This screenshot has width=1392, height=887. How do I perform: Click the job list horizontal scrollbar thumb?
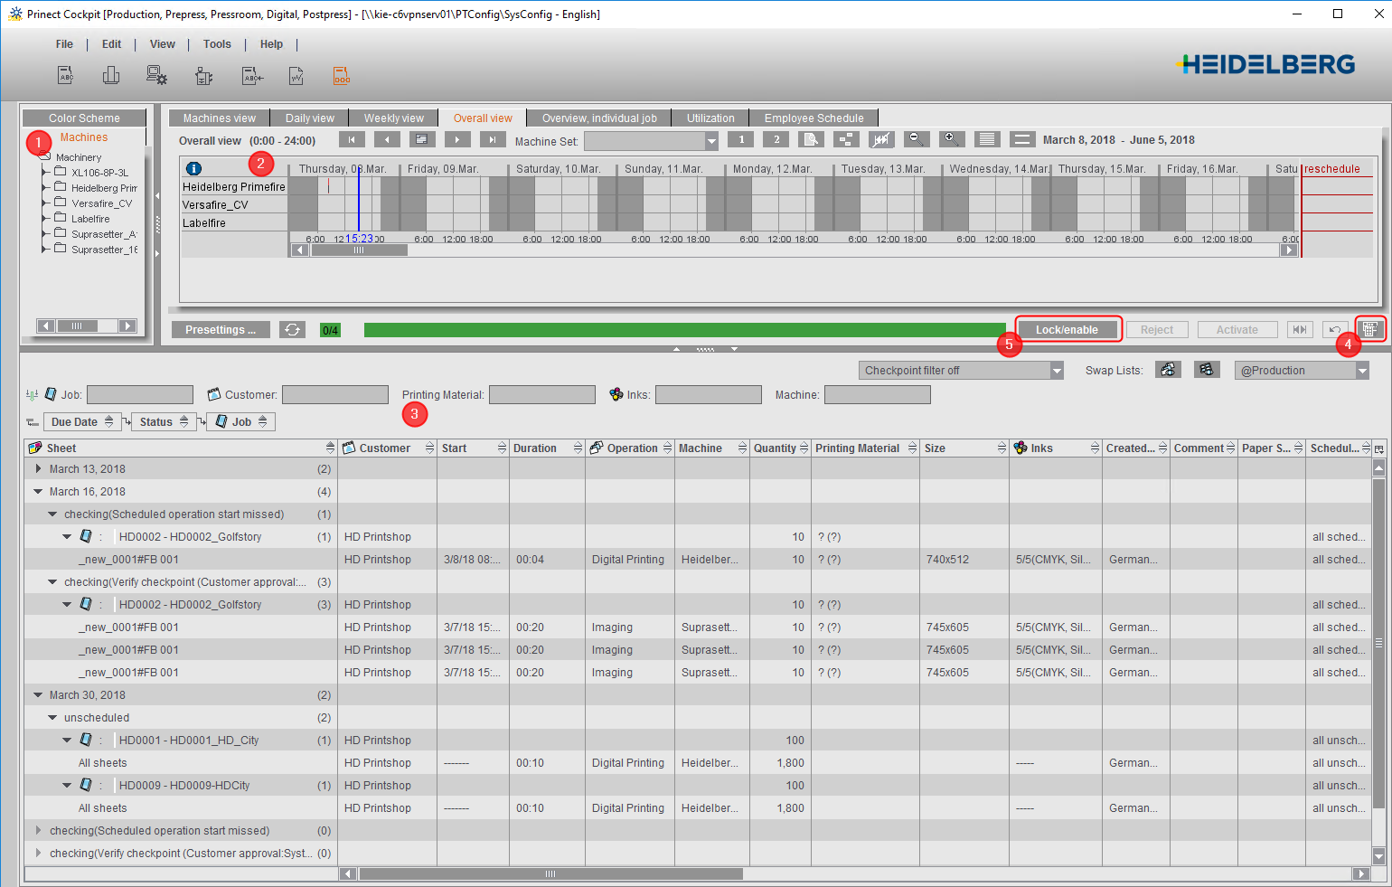(550, 874)
